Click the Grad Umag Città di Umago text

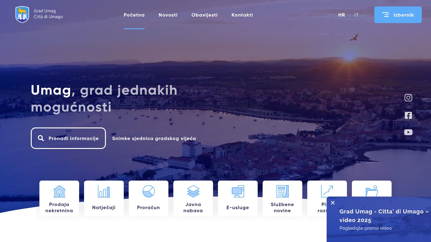(48, 14)
